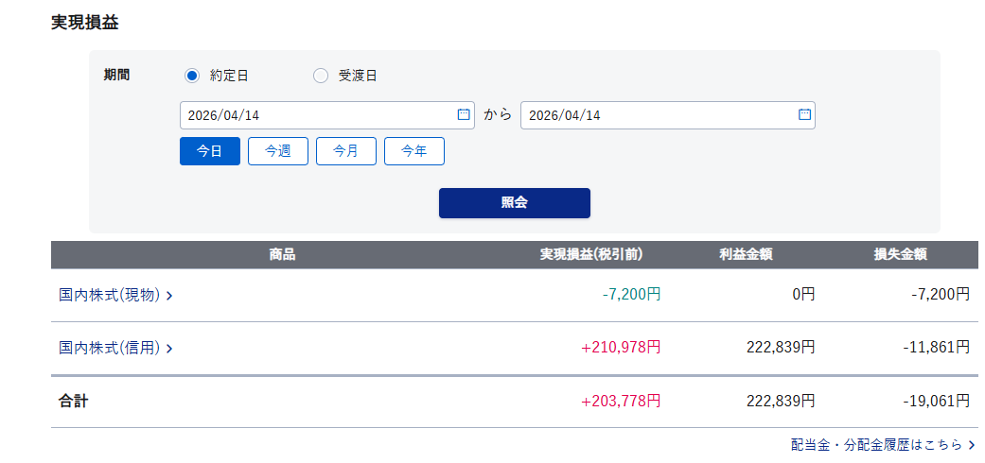Choose the 今月 period button
985x463 pixels.
[x=346, y=151]
